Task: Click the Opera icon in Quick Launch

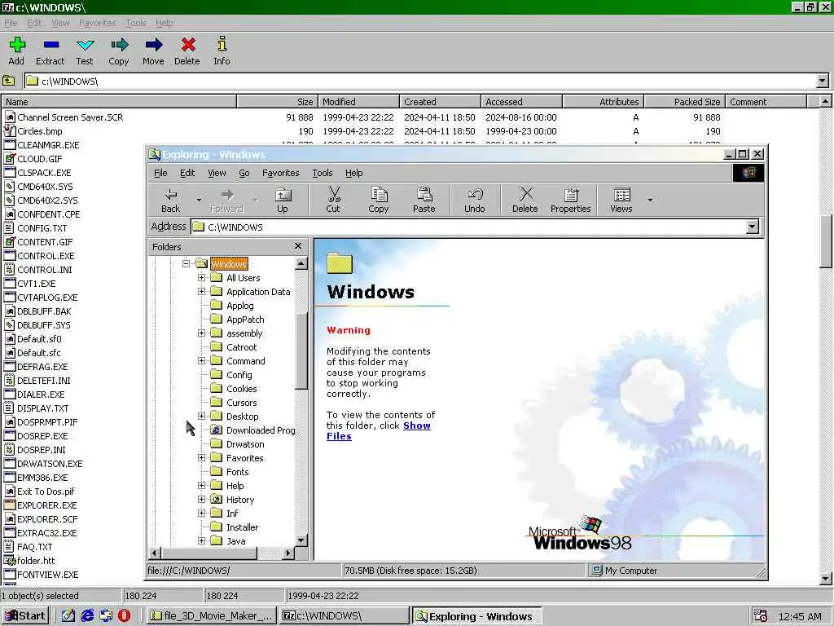Action: [124, 616]
